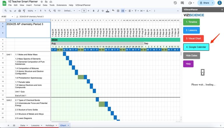Open the VZSmartPlanner menu
The image size is (224, 128).
tap(83, 5)
